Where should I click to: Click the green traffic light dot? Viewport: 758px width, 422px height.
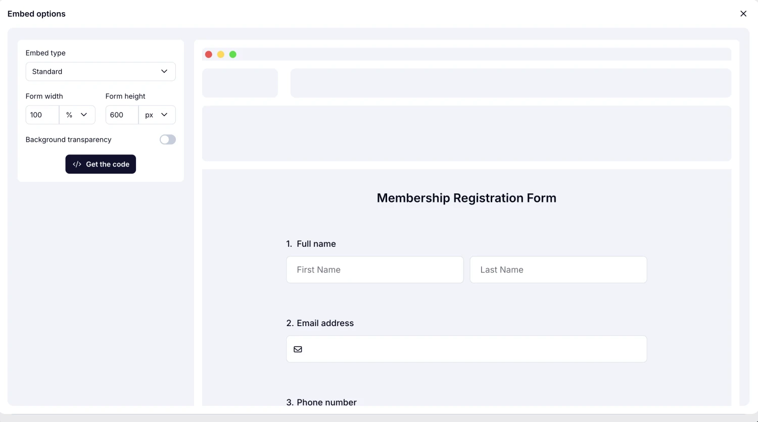pos(233,54)
